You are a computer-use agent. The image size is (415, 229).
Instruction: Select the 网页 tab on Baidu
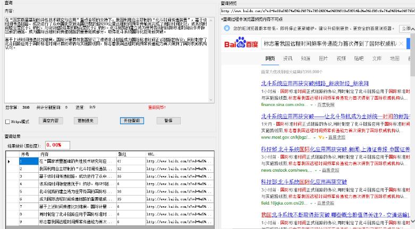(270, 58)
